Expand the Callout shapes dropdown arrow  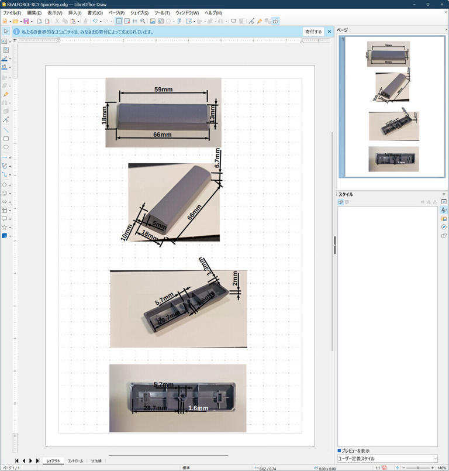pyautogui.click(x=10, y=219)
